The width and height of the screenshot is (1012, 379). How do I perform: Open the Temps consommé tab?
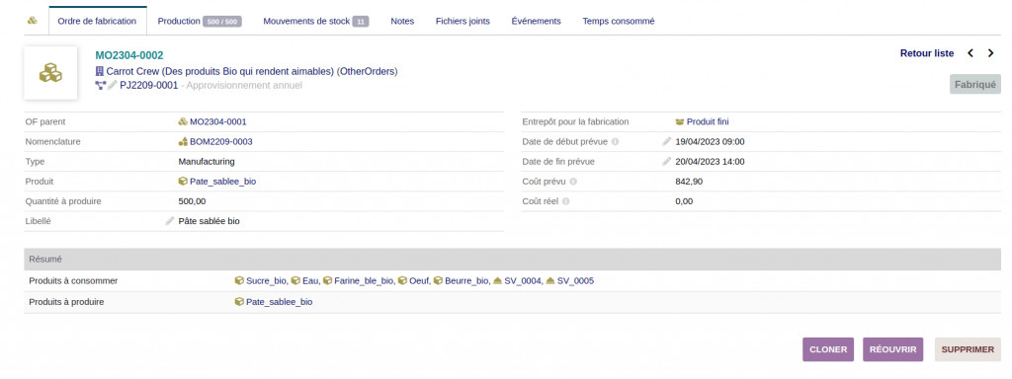[619, 22]
